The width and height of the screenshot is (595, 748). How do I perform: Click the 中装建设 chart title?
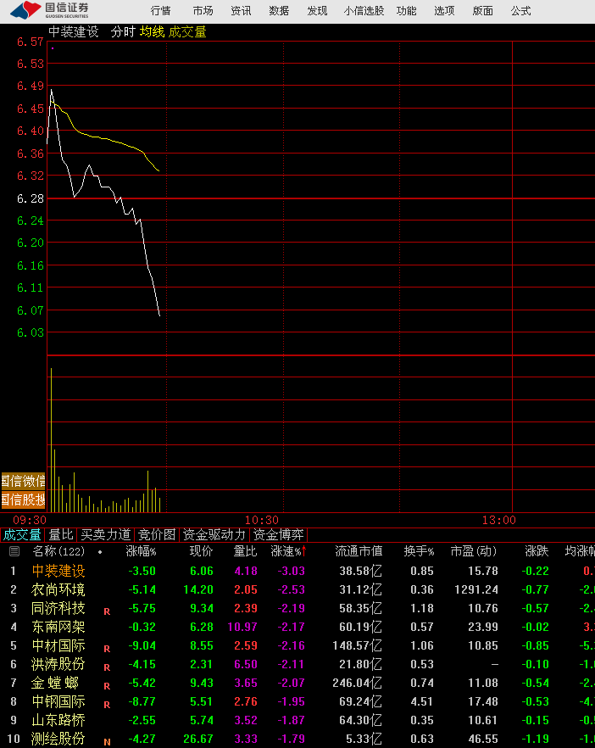coord(74,32)
